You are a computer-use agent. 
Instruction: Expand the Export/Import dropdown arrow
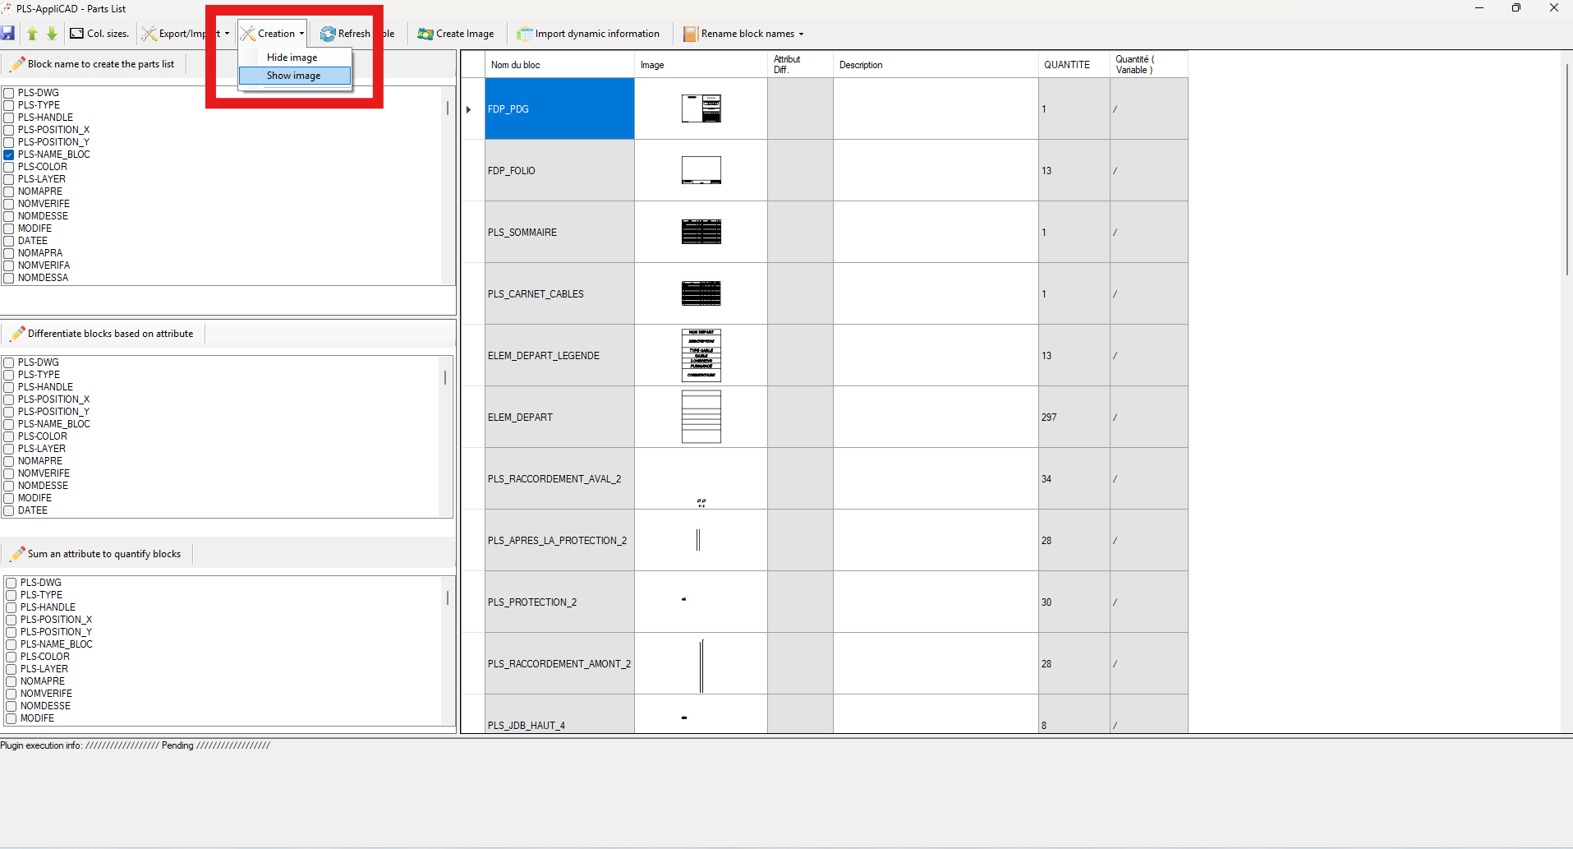coord(227,34)
